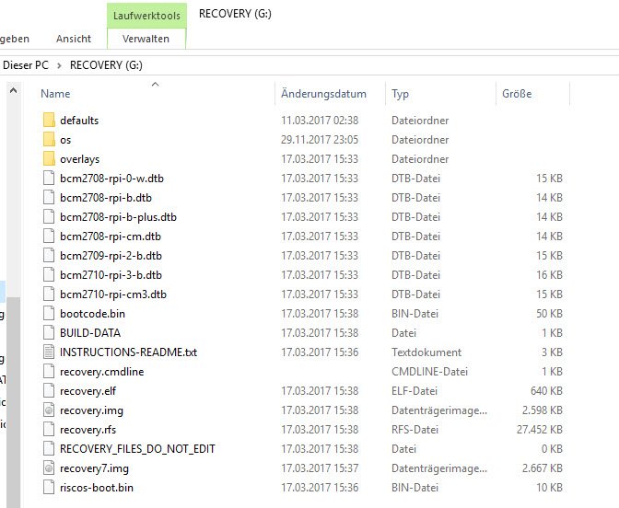Click the file icon of bcm2708-rpi-0-w.dtb

click(x=49, y=178)
